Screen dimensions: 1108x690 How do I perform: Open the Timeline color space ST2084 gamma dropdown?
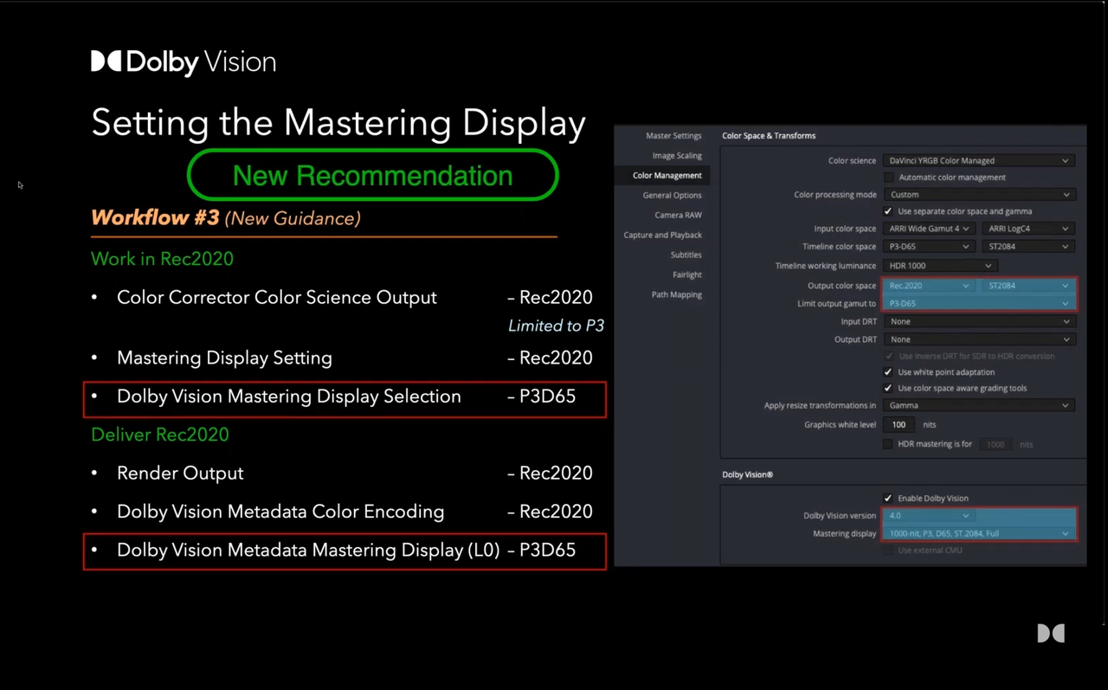(x=1028, y=247)
